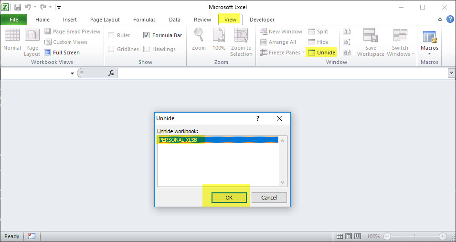456x242 pixels.
Task: Open the Review tab
Action: (x=202, y=20)
